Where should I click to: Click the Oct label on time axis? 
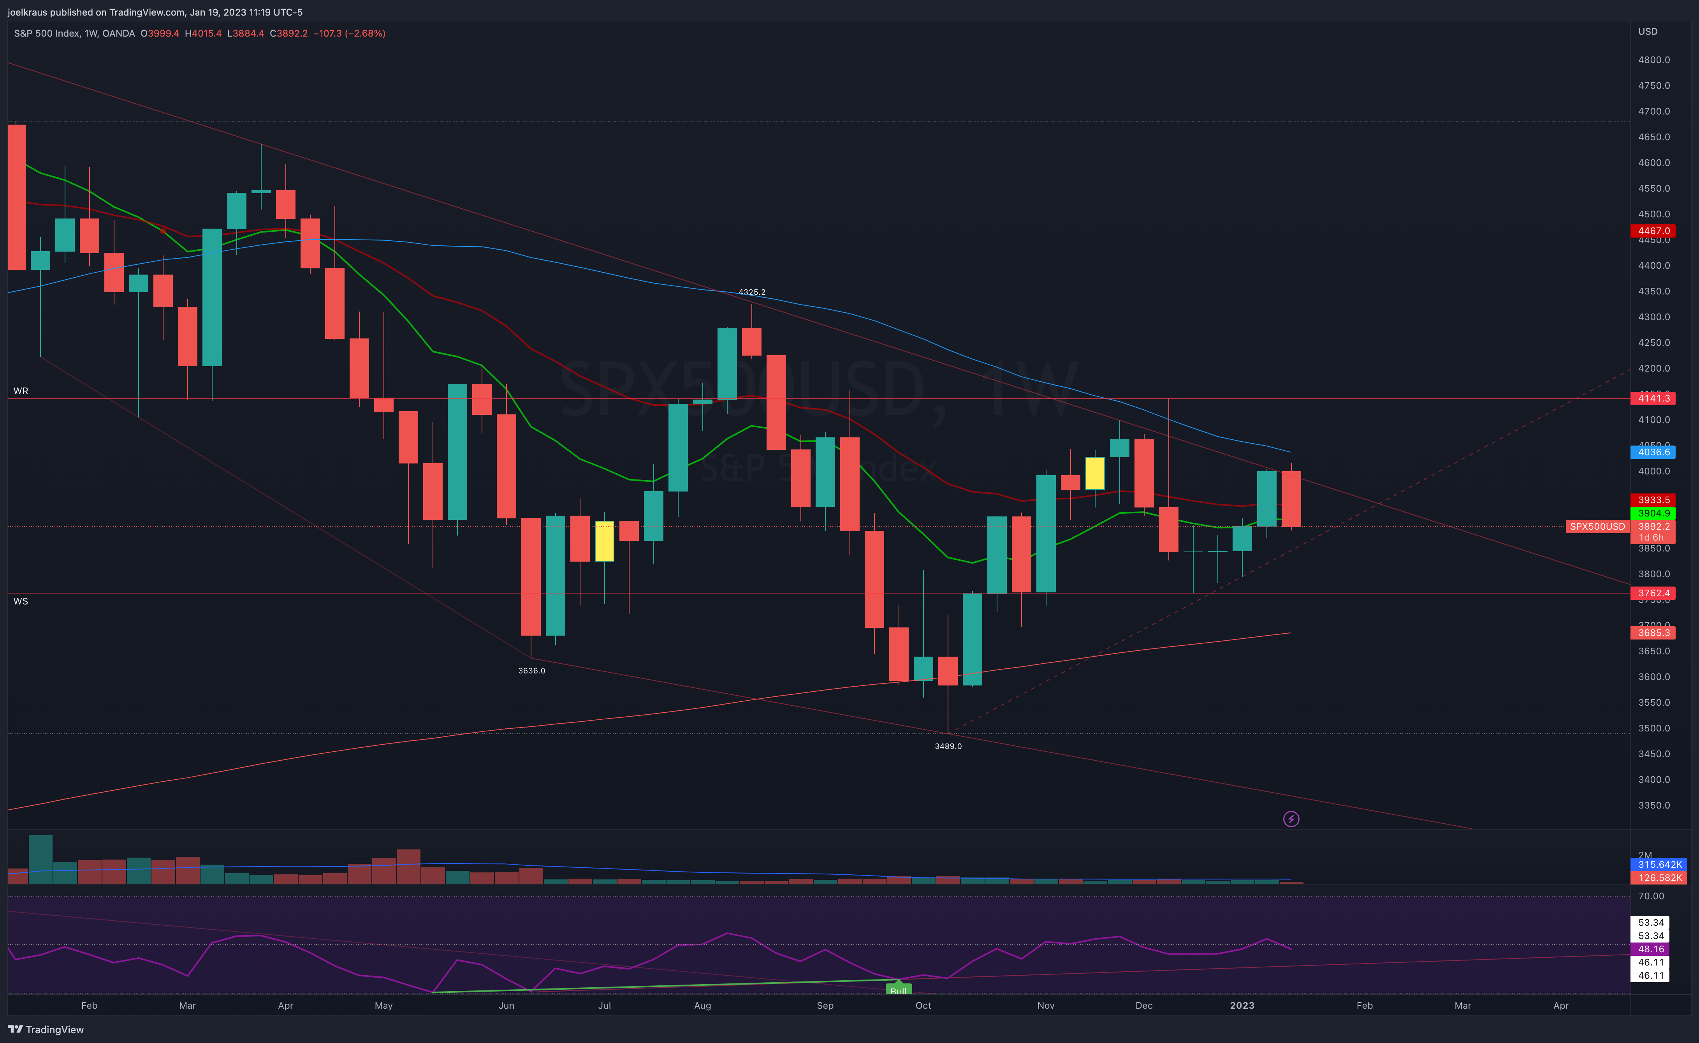point(923,1005)
